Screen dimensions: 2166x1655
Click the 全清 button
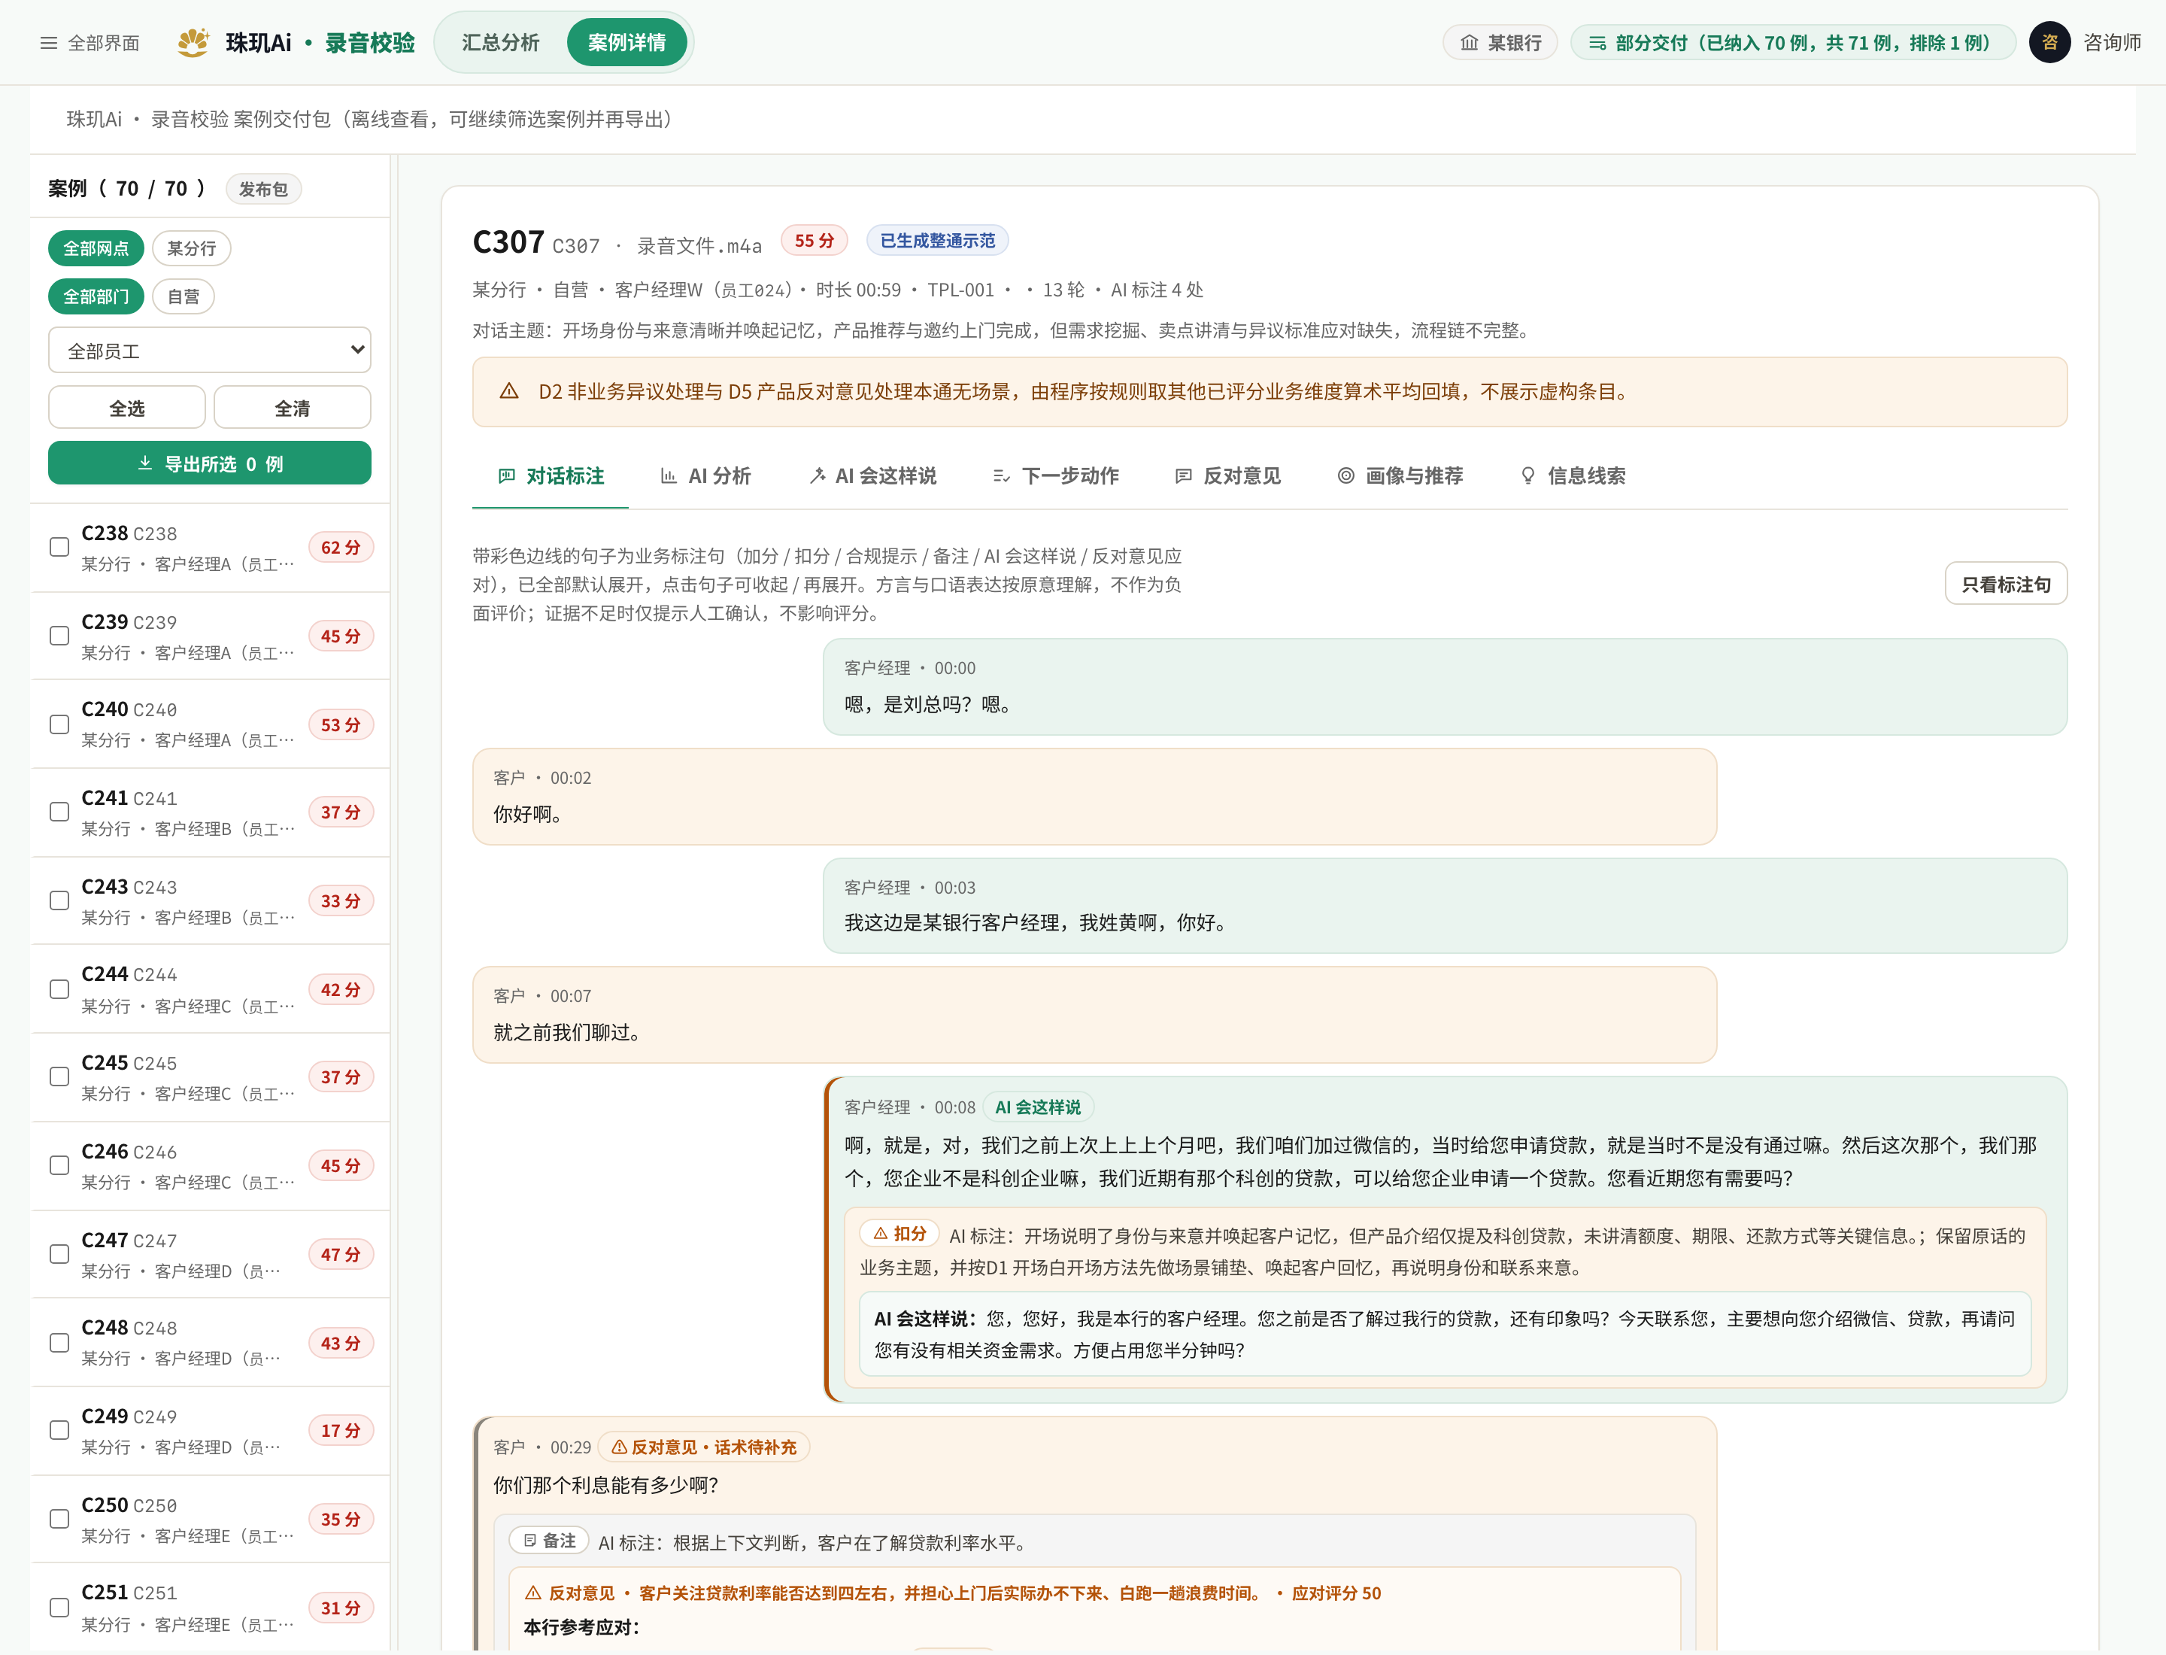coord(292,408)
